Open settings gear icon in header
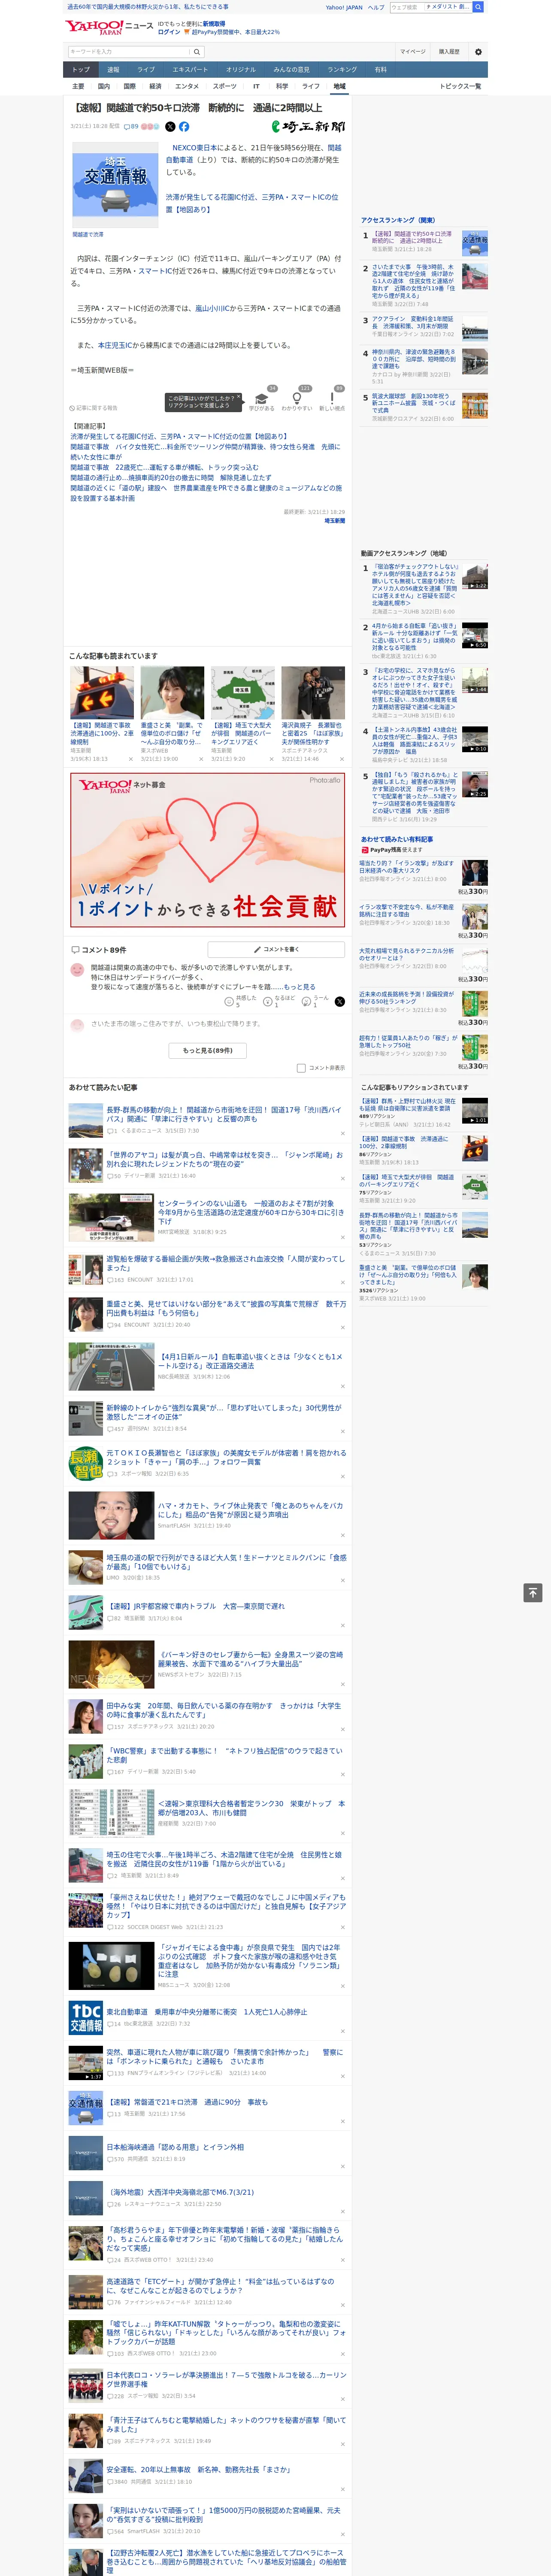 coord(478,52)
